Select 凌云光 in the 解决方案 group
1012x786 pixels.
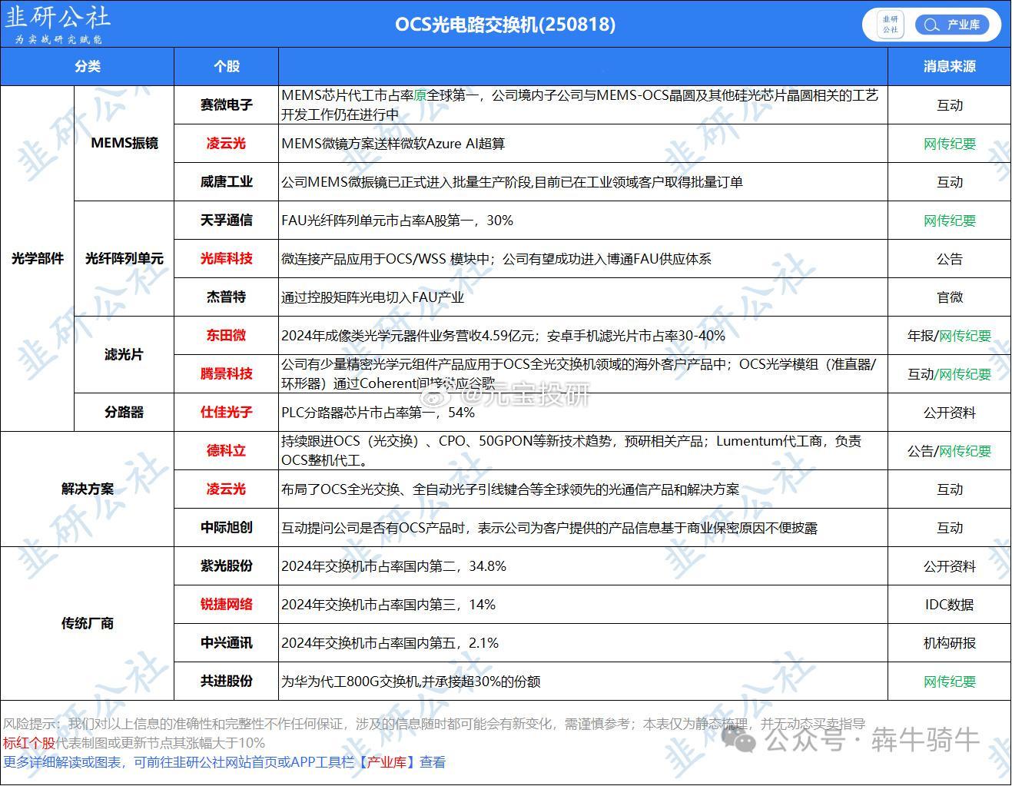[x=227, y=489]
